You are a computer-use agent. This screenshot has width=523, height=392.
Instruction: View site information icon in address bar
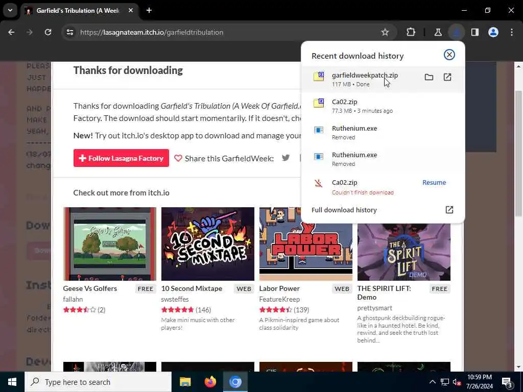[x=69, y=32]
